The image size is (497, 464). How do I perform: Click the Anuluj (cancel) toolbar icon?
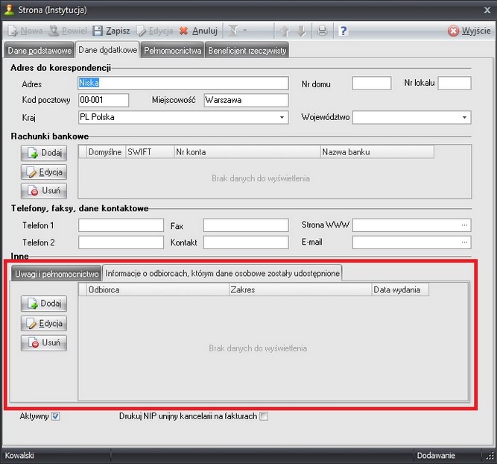click(x=184, y=31)
